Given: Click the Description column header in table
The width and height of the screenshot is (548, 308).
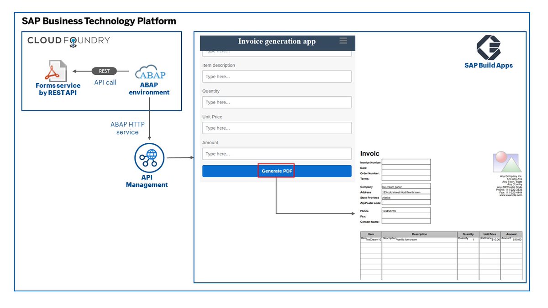Looking at the screenshot, I should [x=419, y=234].
